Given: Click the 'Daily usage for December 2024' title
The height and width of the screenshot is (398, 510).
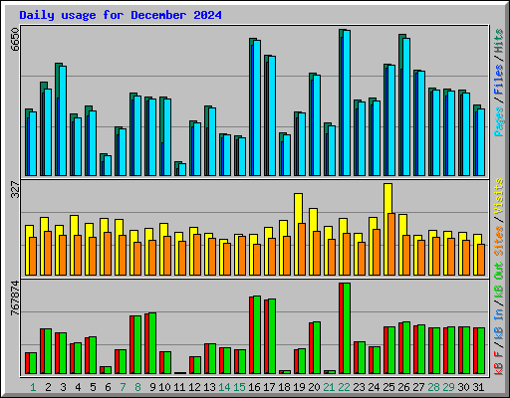Looking at the screenshot, I should 121,15.
